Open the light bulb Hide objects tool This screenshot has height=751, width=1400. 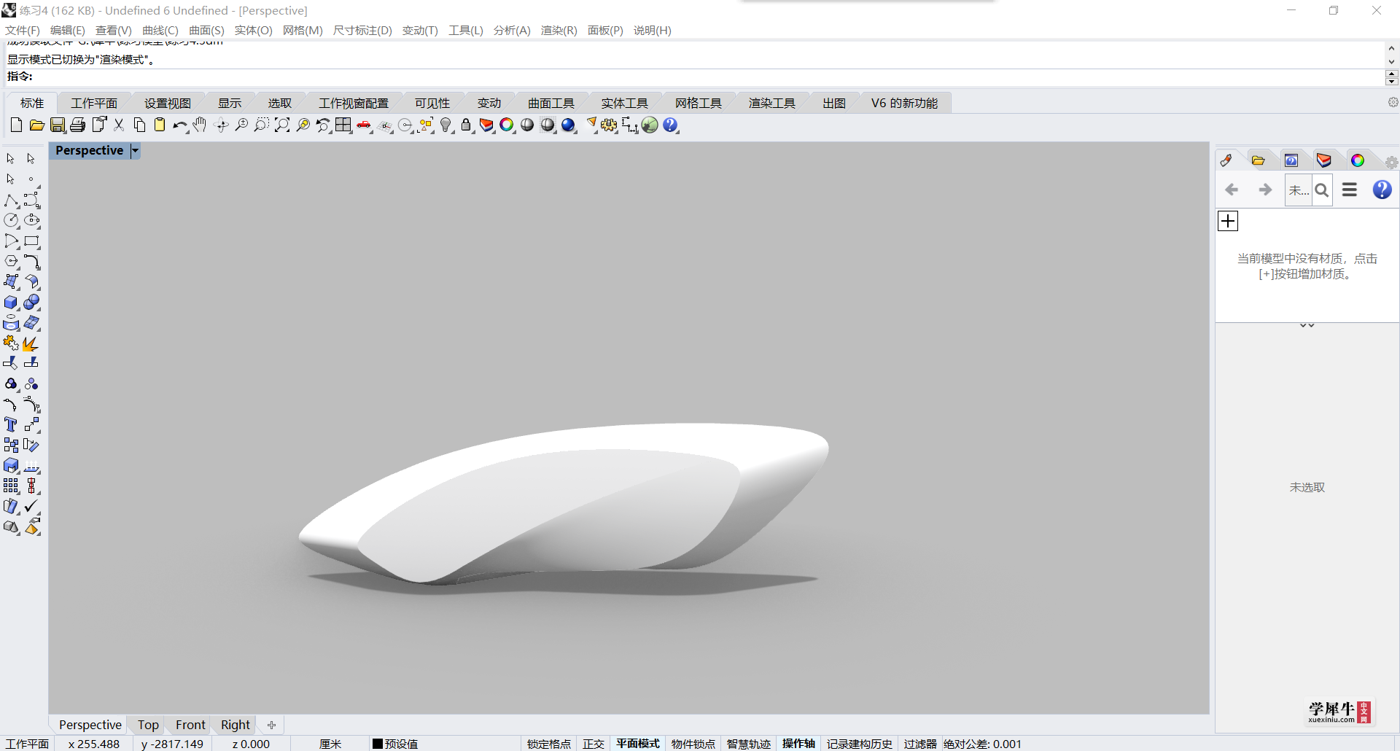(x=447, y=125)
